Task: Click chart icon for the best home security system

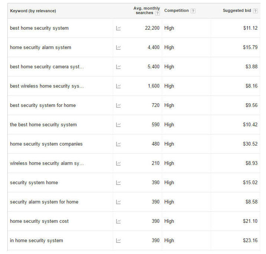Action: click(118, 125)
